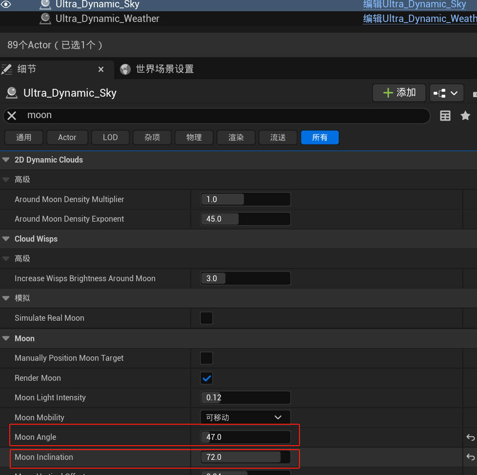Open 编辑Ultra_Dynamic_Sky blueprint link
The image size is (477, 475).
pyautogui.click(x=415, y=4)
